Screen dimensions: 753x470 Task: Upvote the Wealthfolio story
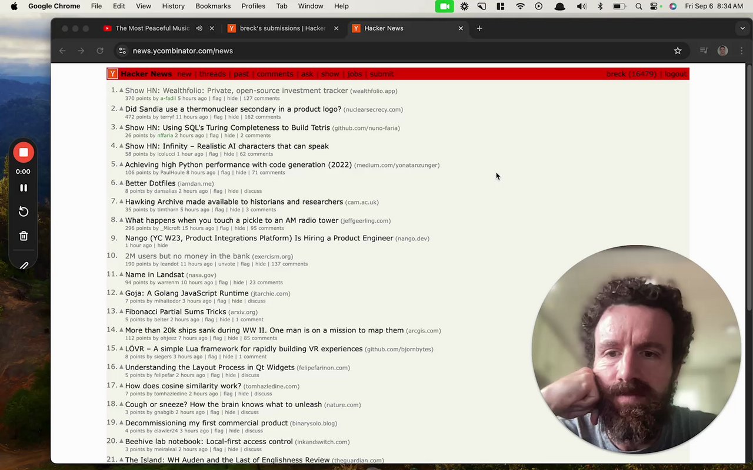pyautogui.click(x=122, y=90)
